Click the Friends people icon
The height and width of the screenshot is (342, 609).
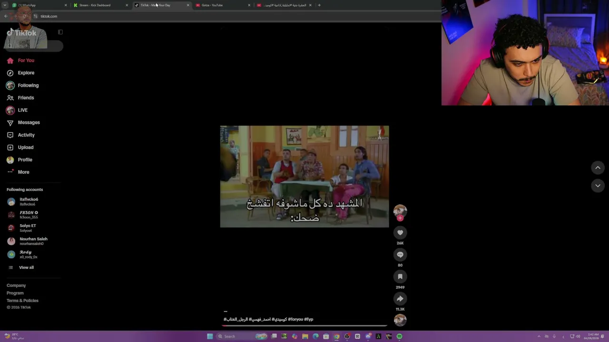[x=10, y=98]
